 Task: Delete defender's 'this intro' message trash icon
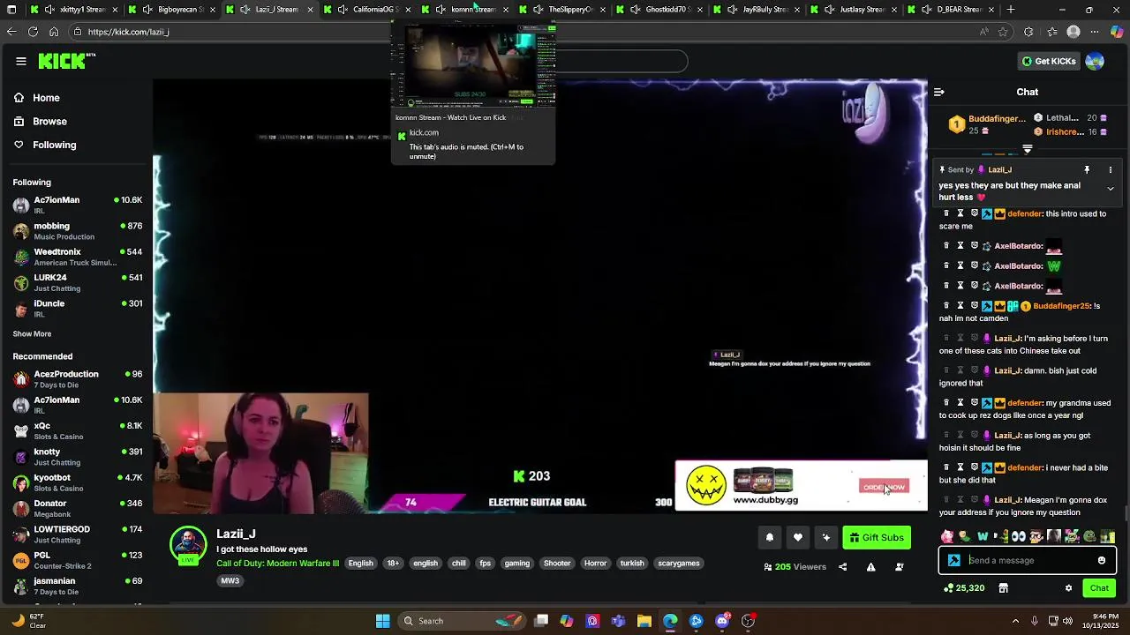click(x=946, y=213)
